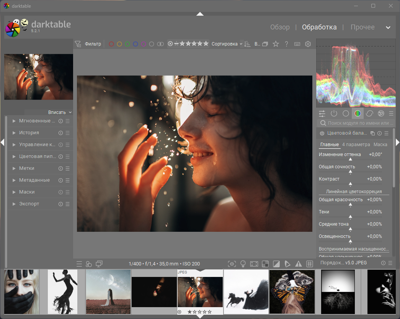Toggle color assessment lightbulb icon
This screenshot has width=400, height=319.
[243, 264]
